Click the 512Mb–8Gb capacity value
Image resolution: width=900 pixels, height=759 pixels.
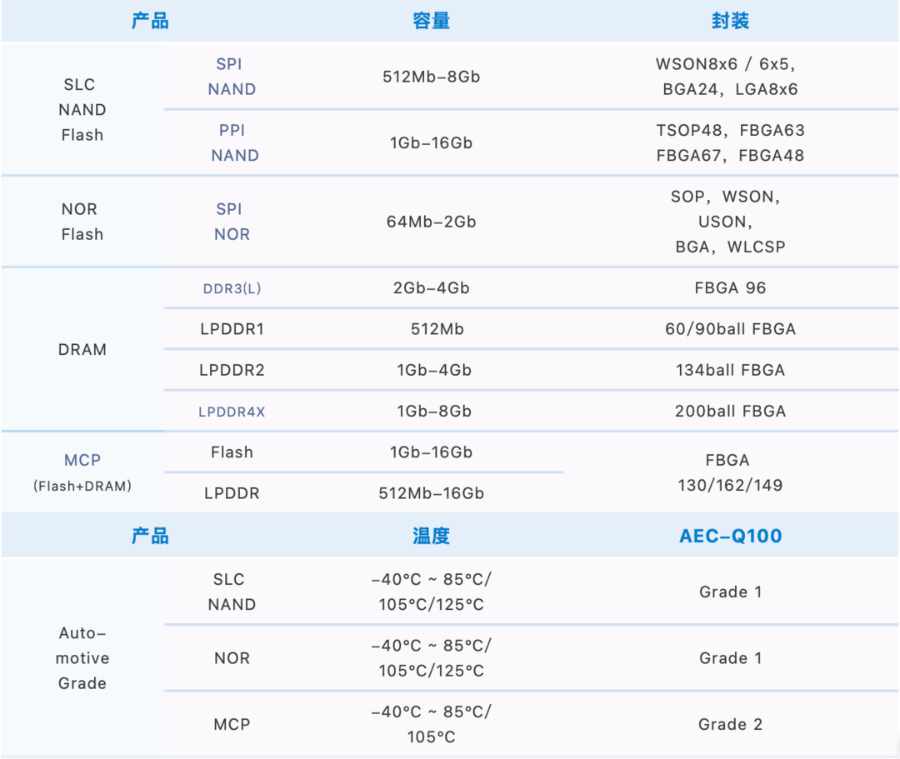[x=431, y=77]
